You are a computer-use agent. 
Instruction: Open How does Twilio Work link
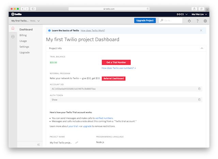pyautogui.click(x=93, y=30)
